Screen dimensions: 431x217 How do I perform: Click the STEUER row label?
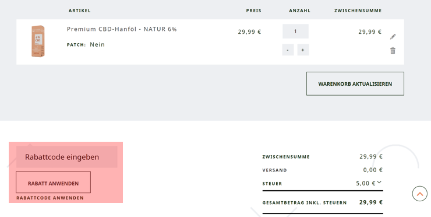pos(272,184)
